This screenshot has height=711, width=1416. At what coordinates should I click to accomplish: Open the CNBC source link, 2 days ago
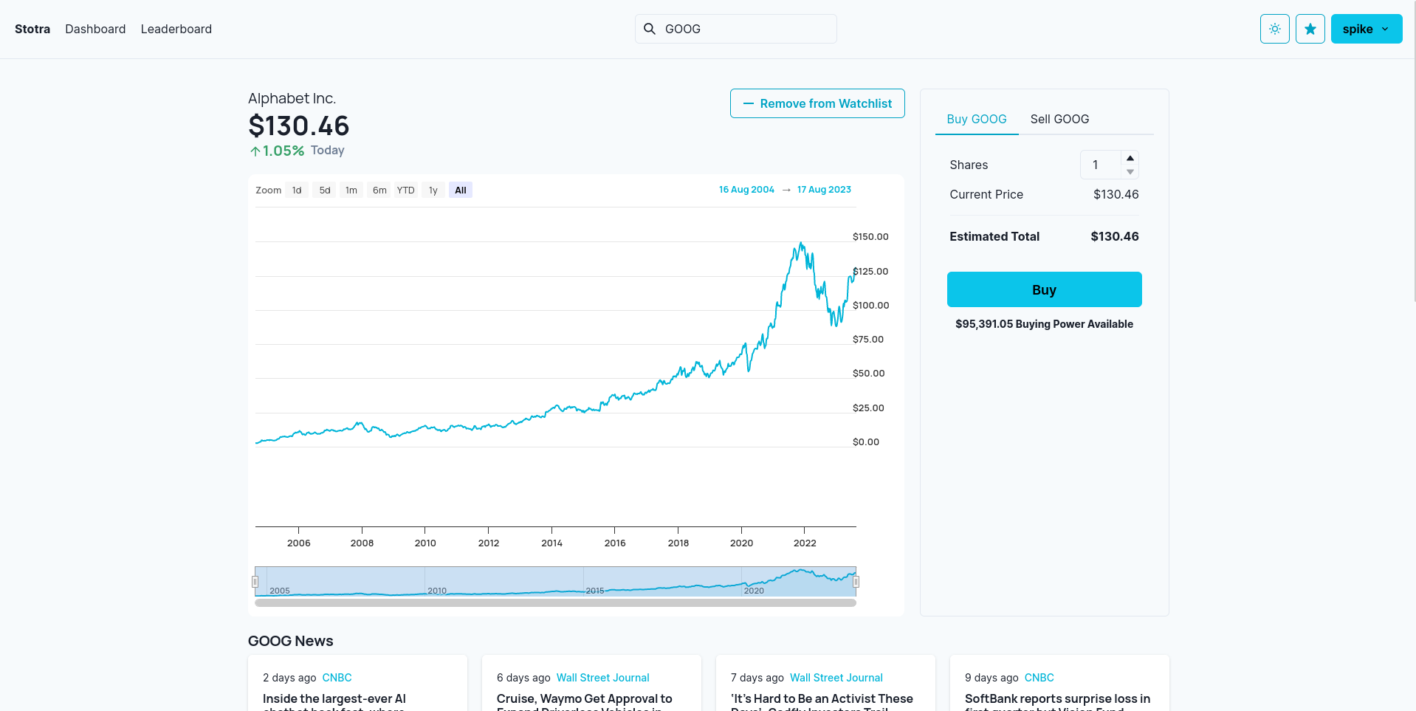click(337, 678)
